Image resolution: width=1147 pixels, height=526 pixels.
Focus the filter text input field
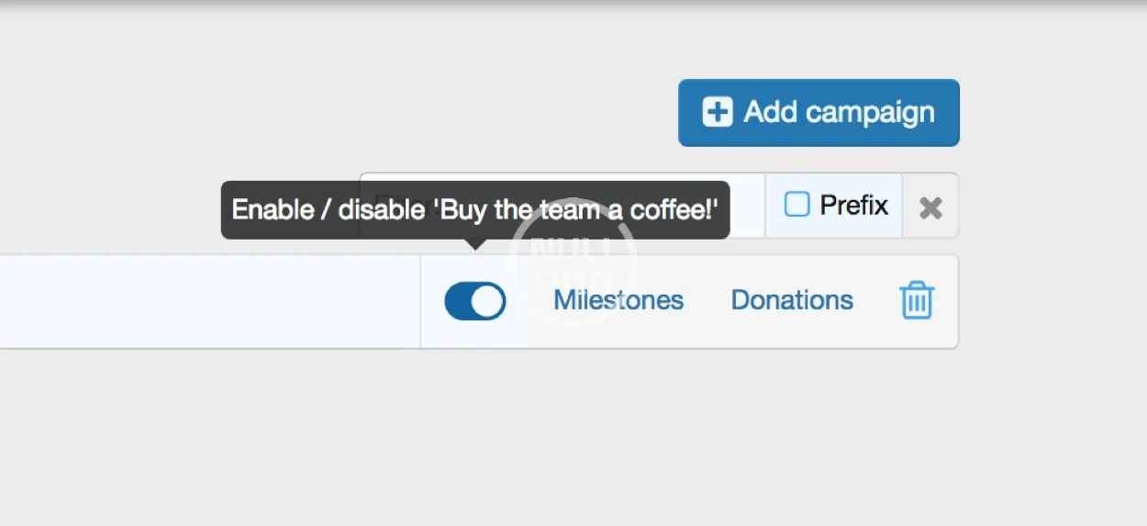745,206
